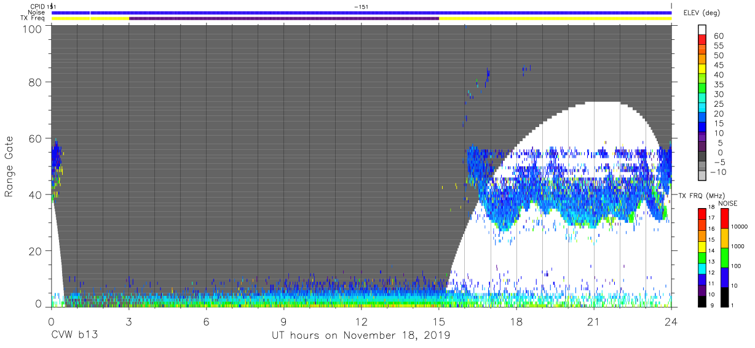Click the '-151' CPID value at top center

362,6
